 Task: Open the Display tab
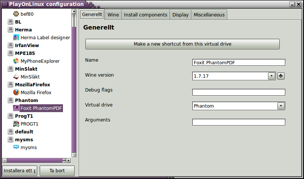[x=181, y=15]
